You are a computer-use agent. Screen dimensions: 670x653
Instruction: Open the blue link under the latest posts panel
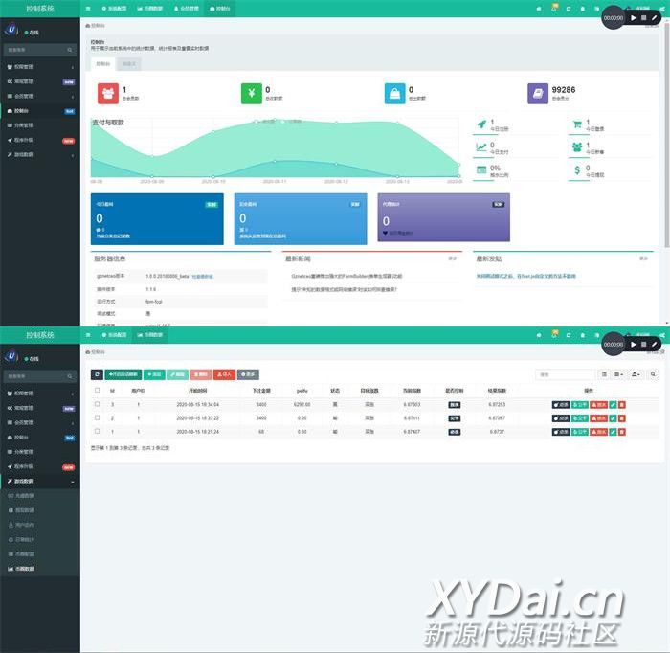[526, 276]
